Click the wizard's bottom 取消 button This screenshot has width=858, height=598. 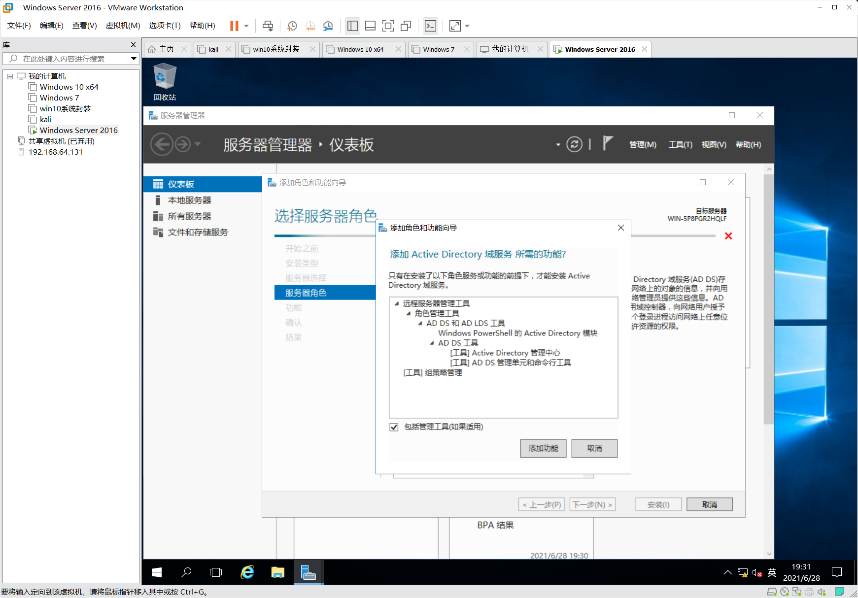click(x=710, y=504)
